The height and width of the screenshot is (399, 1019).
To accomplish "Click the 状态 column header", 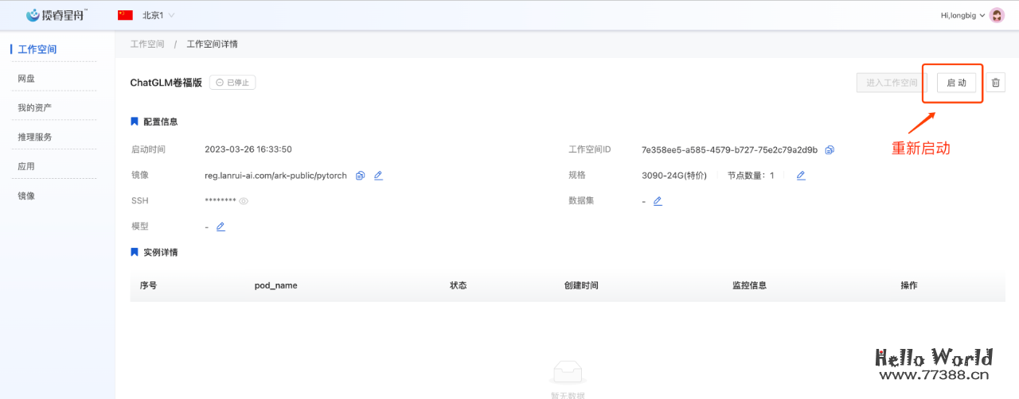I will (x=458, y=285).
